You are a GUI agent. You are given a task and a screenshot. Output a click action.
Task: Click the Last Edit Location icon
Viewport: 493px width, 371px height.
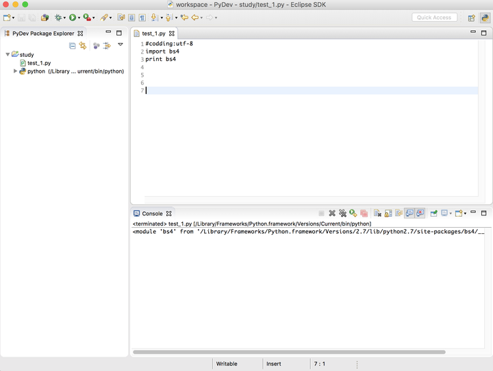tap(185, 18)
